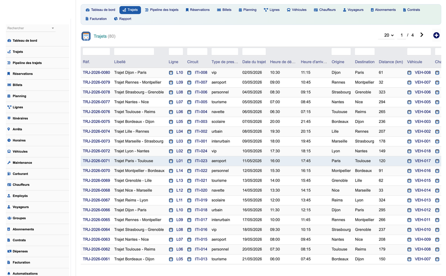Click the Carburant fuel pump icon
Viewport: 446px width, 276px height.
click(9, 173)
